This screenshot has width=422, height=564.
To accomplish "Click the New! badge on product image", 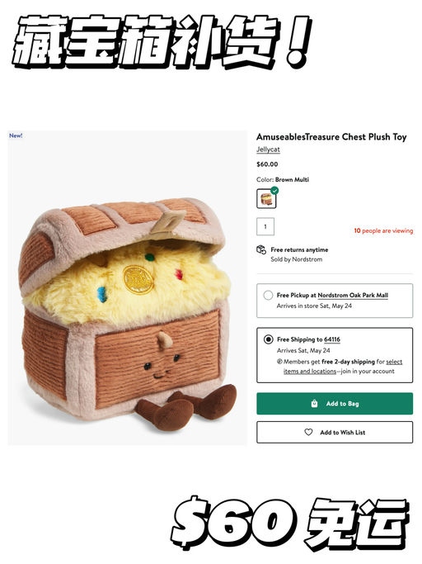I will 16,135.
